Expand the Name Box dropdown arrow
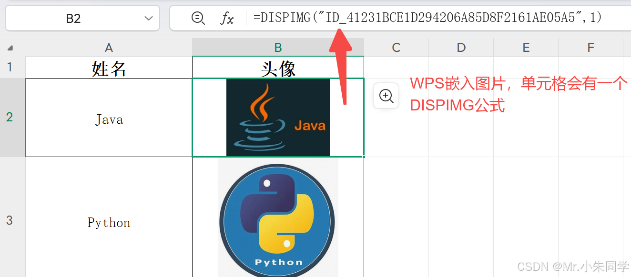631x277 pixels. (x=148, y=19)
